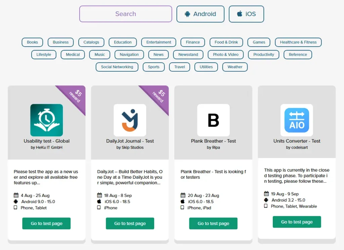The height and width of the screenshot is (250, 344).
Task: Select the Entertainment category
Action: pyautogui.click(x=159, y=42)
